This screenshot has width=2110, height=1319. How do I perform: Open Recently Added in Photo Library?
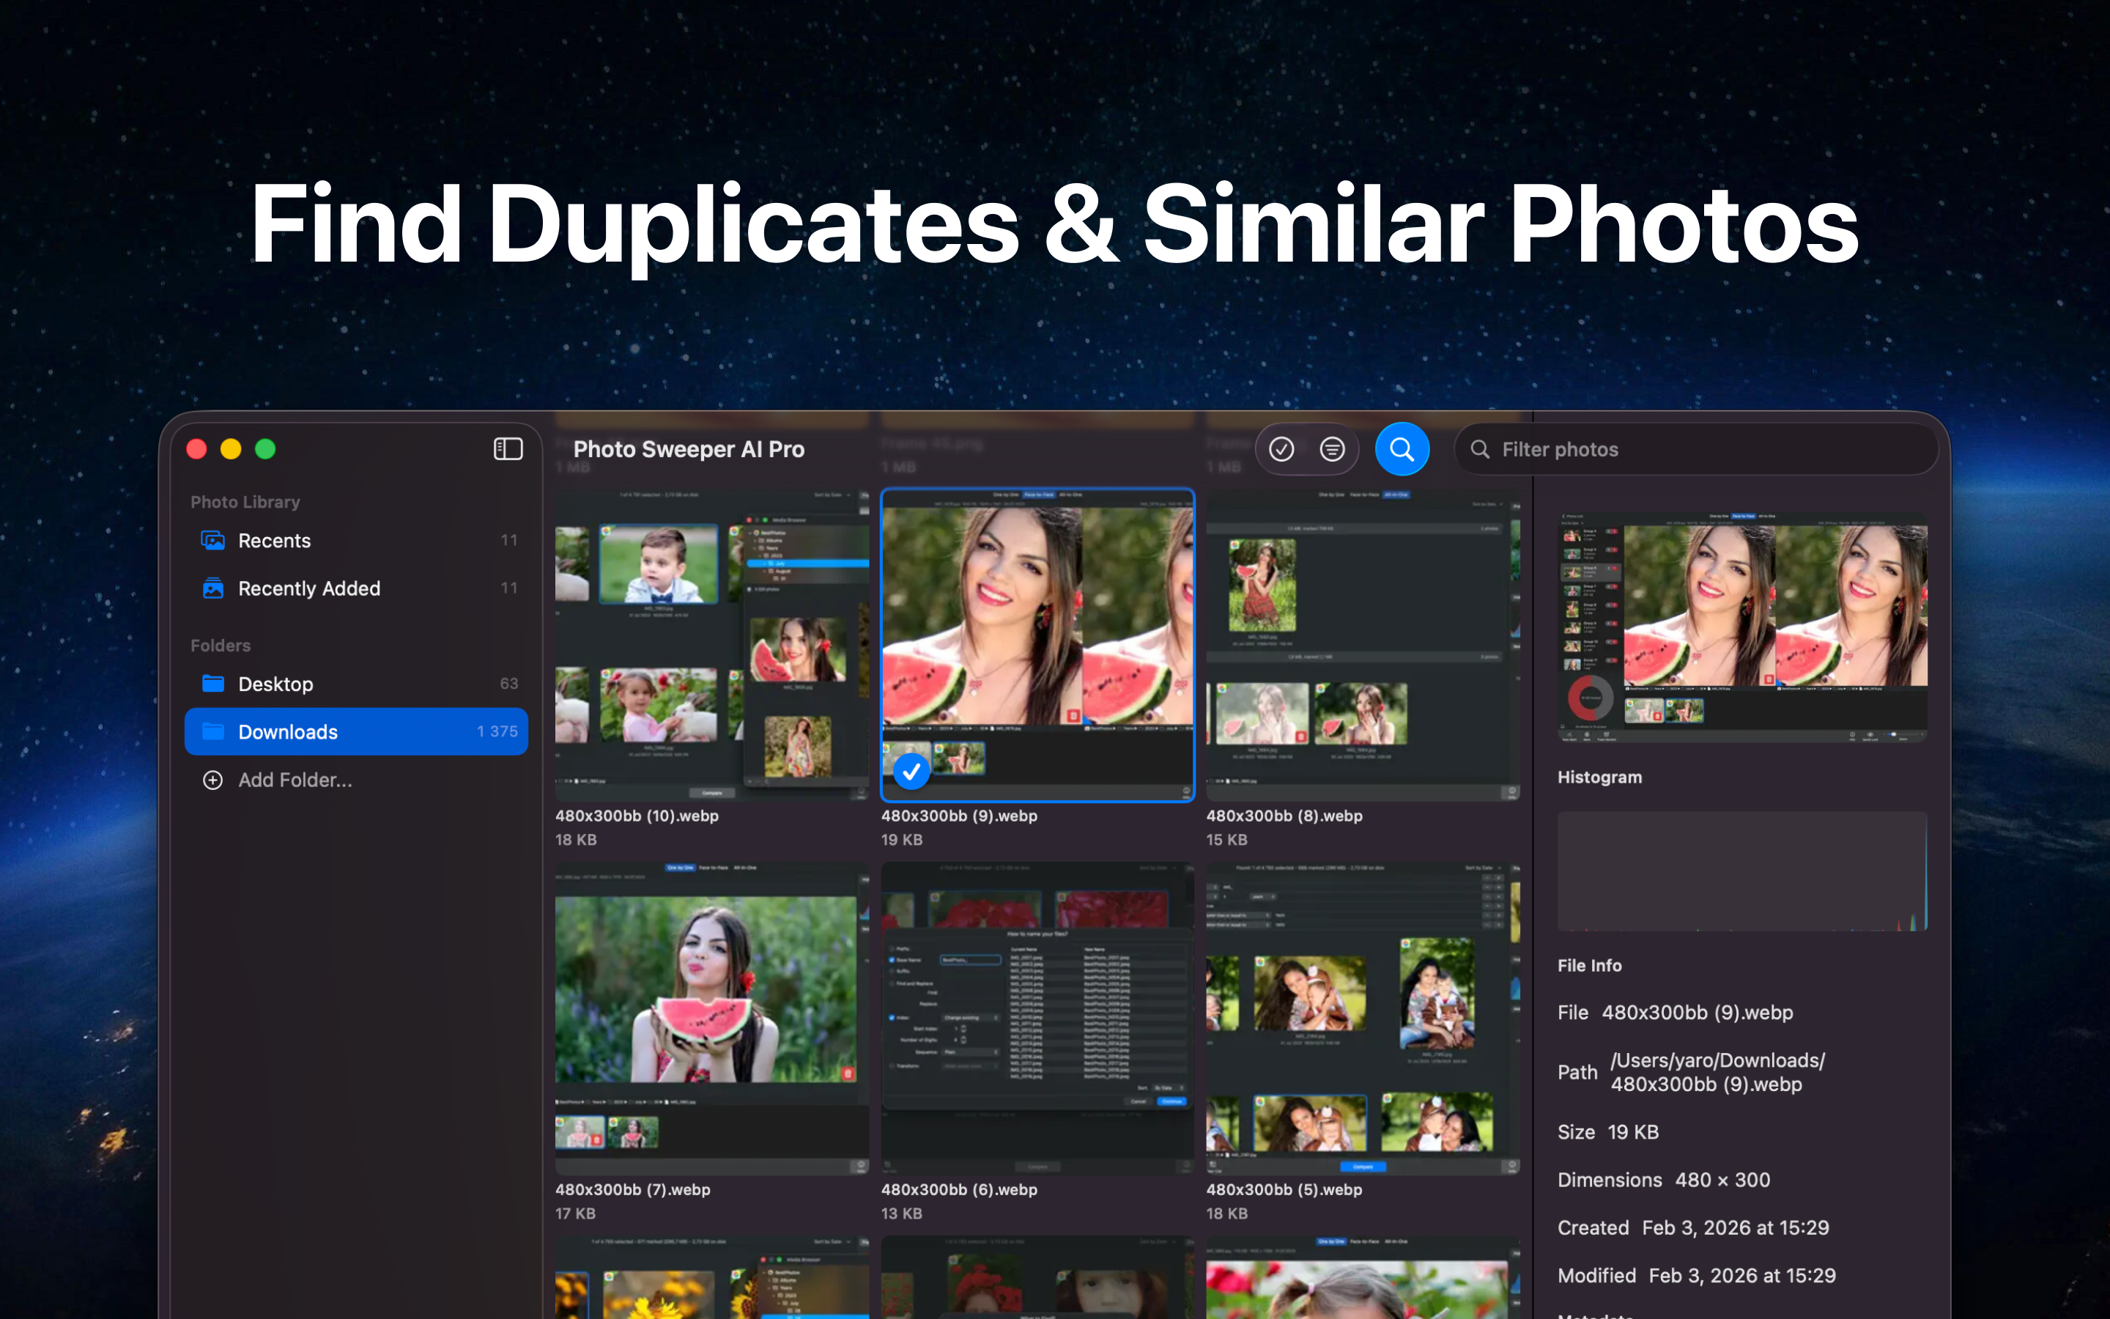click(356, 589)
